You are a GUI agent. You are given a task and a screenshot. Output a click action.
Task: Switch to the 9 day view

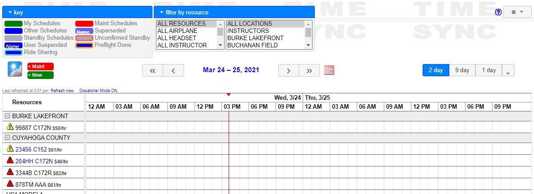[462, 70]
